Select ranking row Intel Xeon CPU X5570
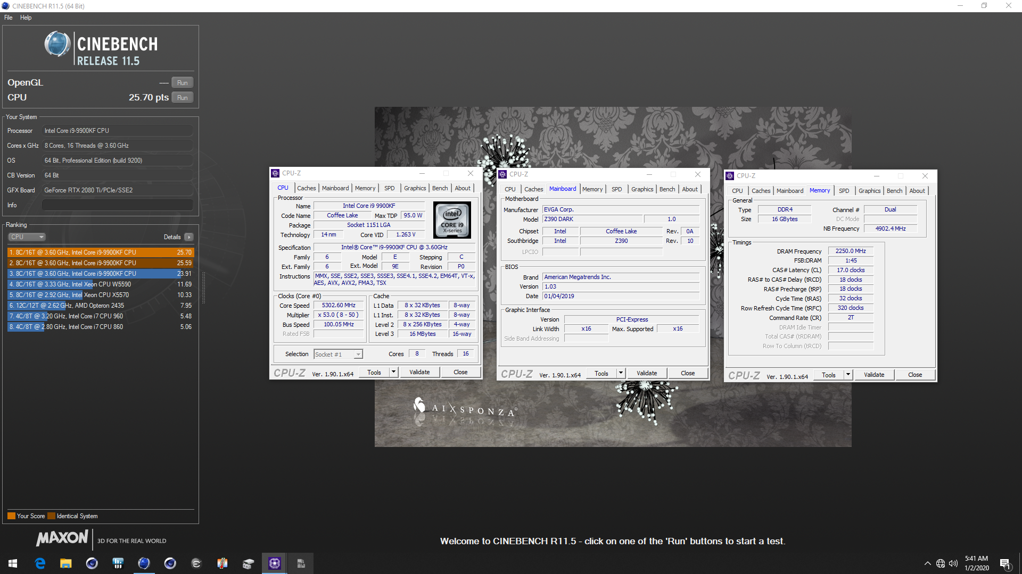Viewport: 1022px width, 574px height. click(x=101, y=295)
